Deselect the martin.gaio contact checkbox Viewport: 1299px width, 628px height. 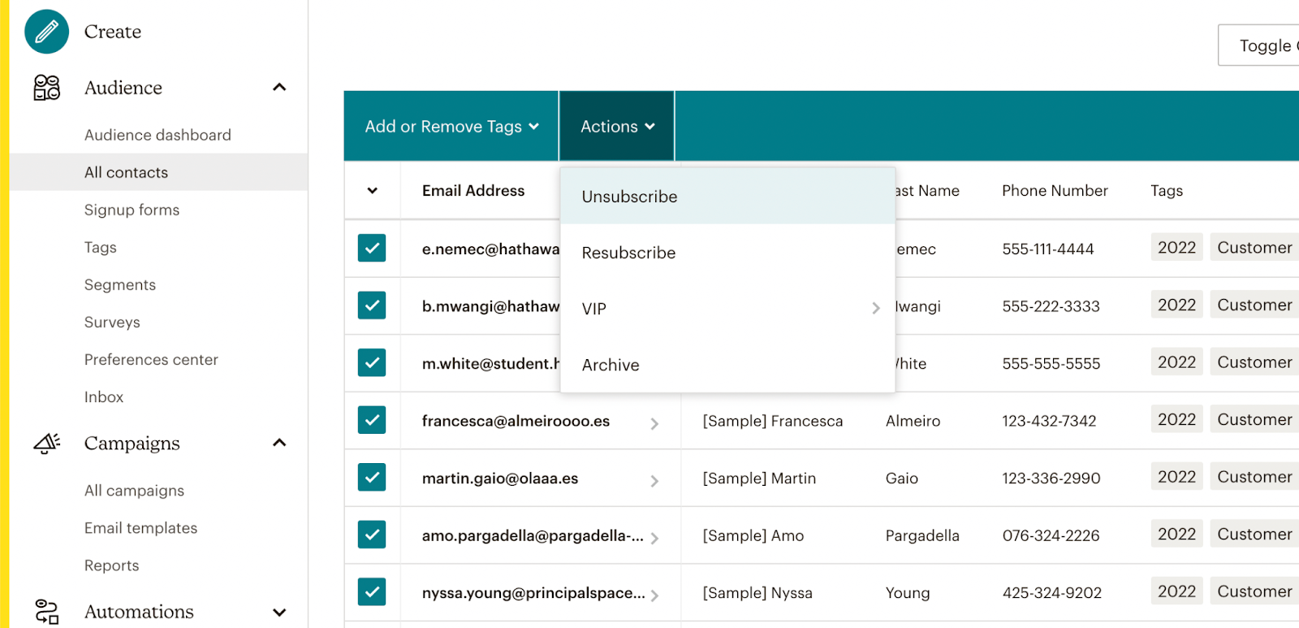pos(372,477)
